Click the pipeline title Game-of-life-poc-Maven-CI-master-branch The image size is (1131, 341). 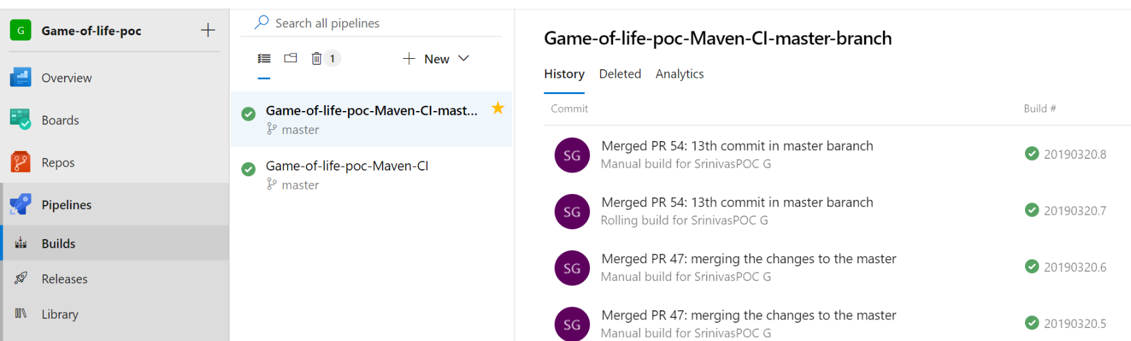coord(718,38)
